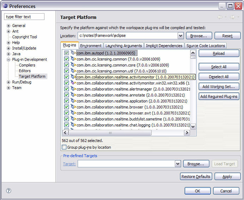Click the scroll-down arrow of plug-in list
244x200 pixels.
coord(193,126)
